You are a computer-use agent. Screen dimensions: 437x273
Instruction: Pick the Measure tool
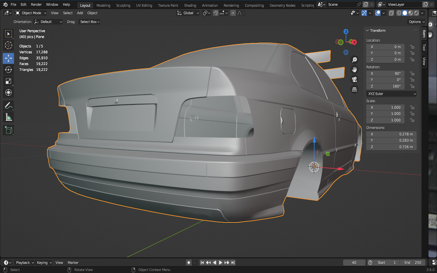(8, 117)
